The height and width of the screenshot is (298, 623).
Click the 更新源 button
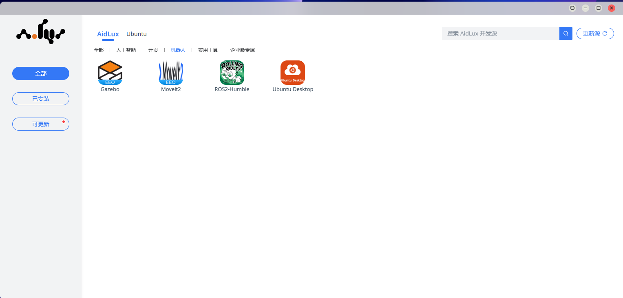click(595, 33)
